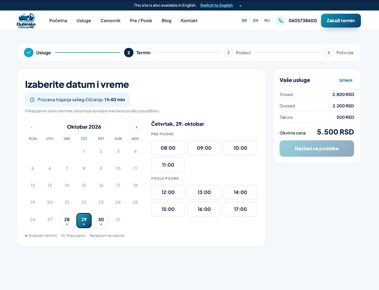This screenshot has width=379, height=290.
Task: Open the Blog page
Action: [167, 20]
